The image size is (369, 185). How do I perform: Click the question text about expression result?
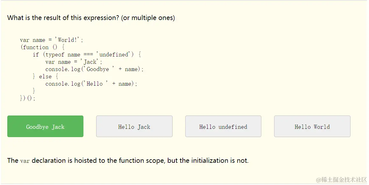coord(63,18)
